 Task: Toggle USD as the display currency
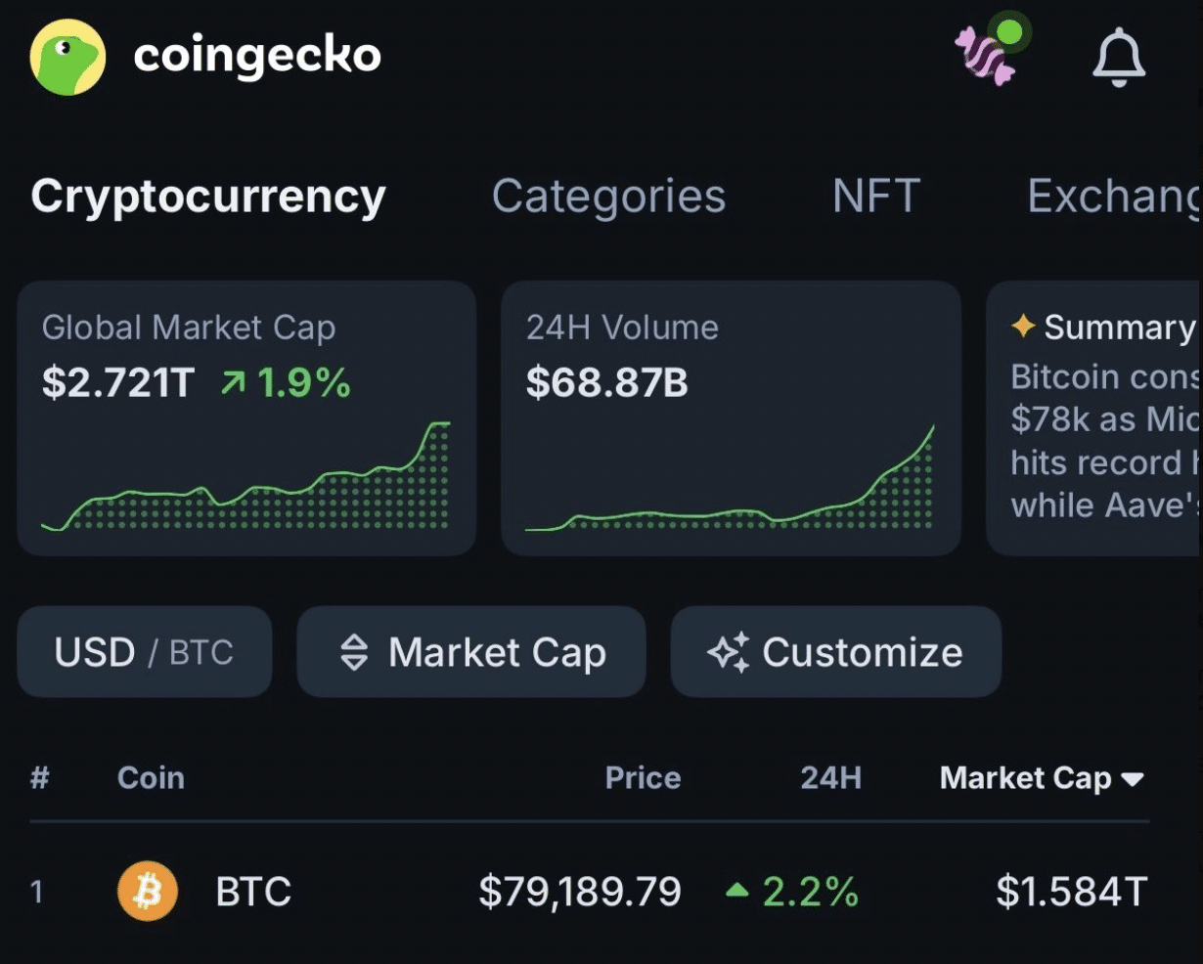[94, 651]
